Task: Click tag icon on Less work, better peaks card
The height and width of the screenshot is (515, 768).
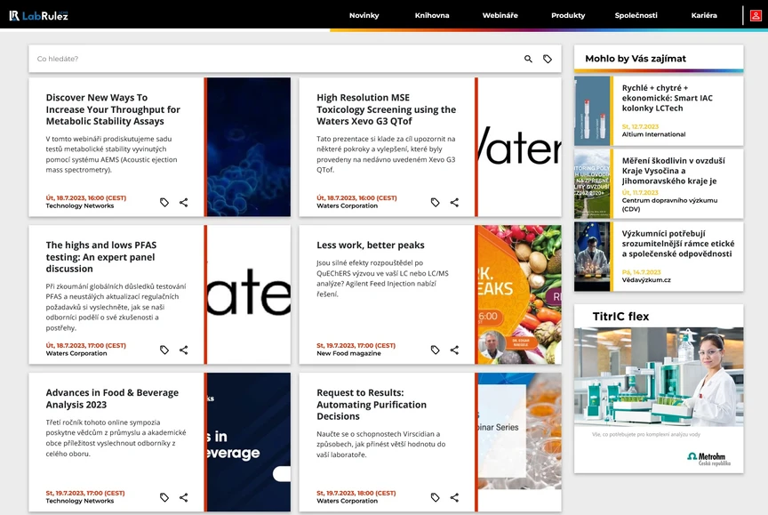Action: pos(435,350)
